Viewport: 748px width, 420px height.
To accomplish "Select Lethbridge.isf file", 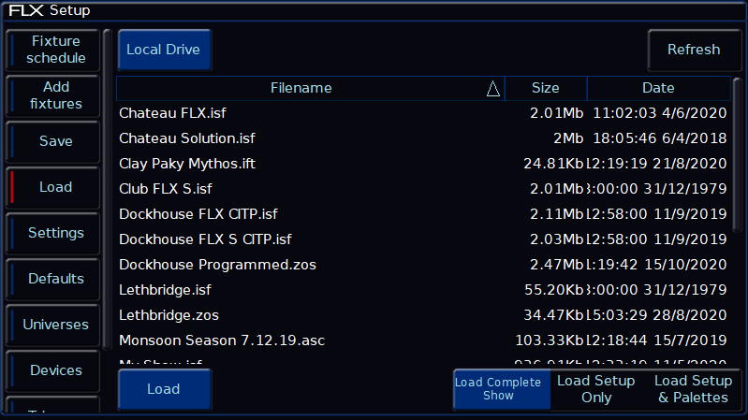I will (x=422, y=290).
